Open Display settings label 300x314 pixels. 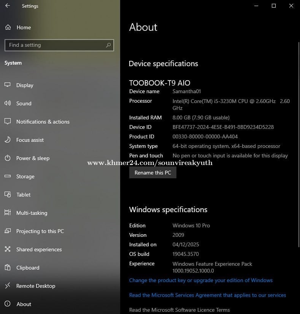[25, 85]
